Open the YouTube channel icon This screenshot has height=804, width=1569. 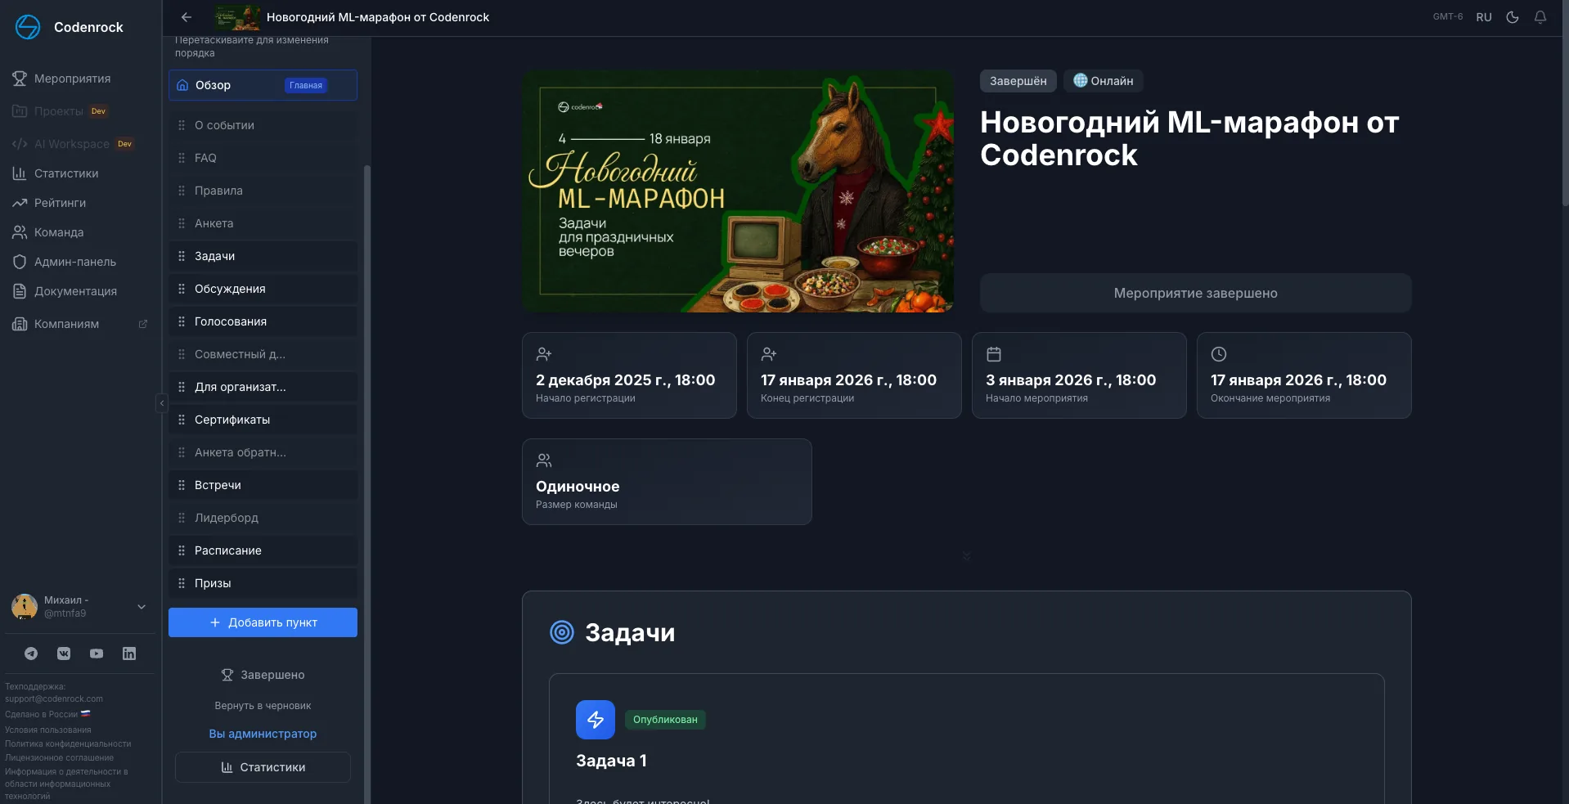[96, 654]
